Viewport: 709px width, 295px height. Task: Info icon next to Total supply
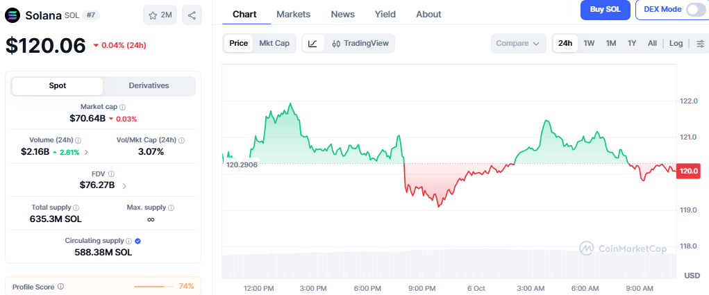pos(76,208)
